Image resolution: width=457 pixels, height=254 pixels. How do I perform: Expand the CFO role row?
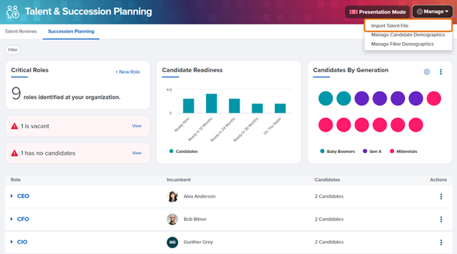point(12,219)
